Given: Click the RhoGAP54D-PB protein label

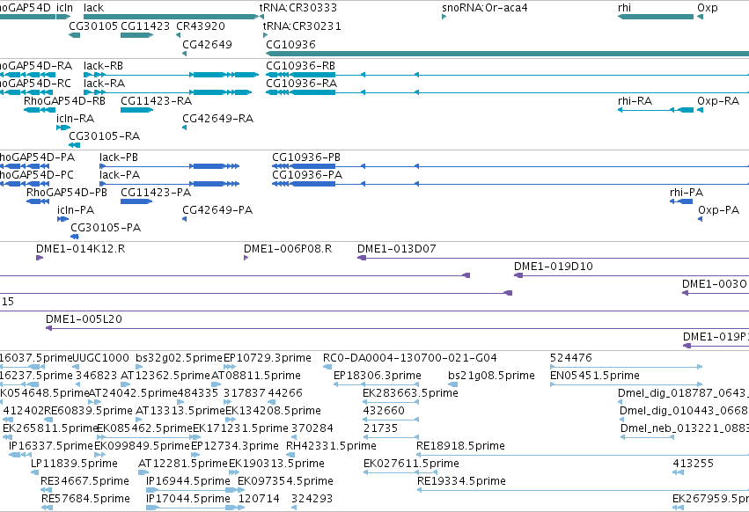Looking at the screenshot, I should click(67, 193).
